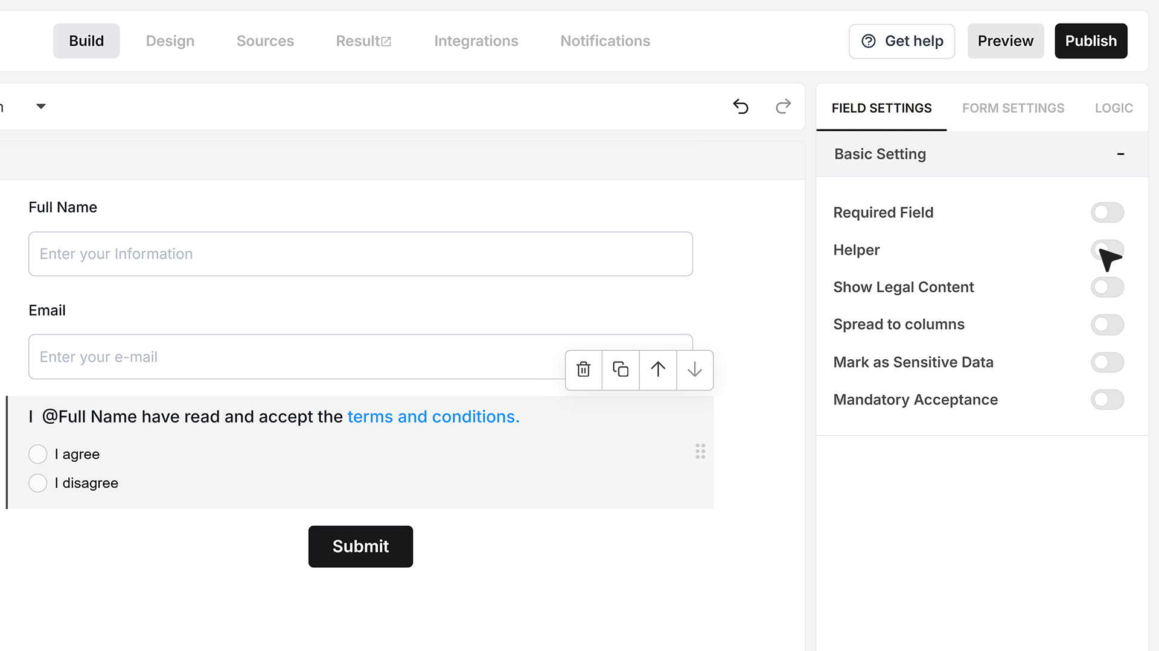Viewport: 1159px width, 651px height.
Task: Open the Result tab with external link
Action: click(x=363, y=41)
